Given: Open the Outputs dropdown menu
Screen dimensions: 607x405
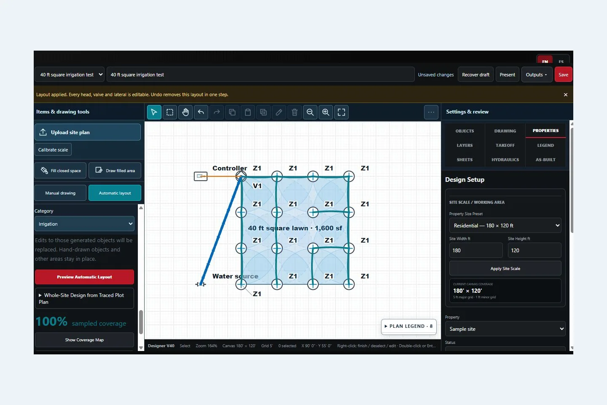Looking at the screenshot, I should [536, 75].
